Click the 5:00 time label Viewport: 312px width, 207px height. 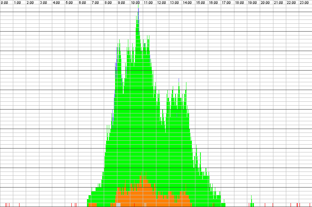(x=69, y=3)
